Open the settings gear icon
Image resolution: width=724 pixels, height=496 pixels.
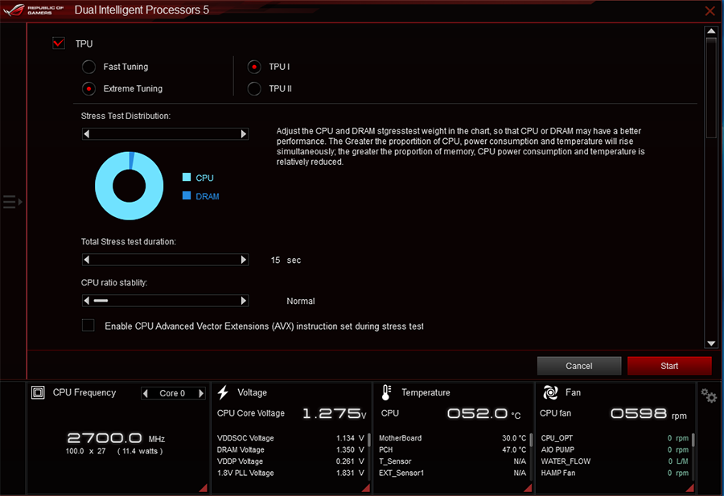pos(709,396)
